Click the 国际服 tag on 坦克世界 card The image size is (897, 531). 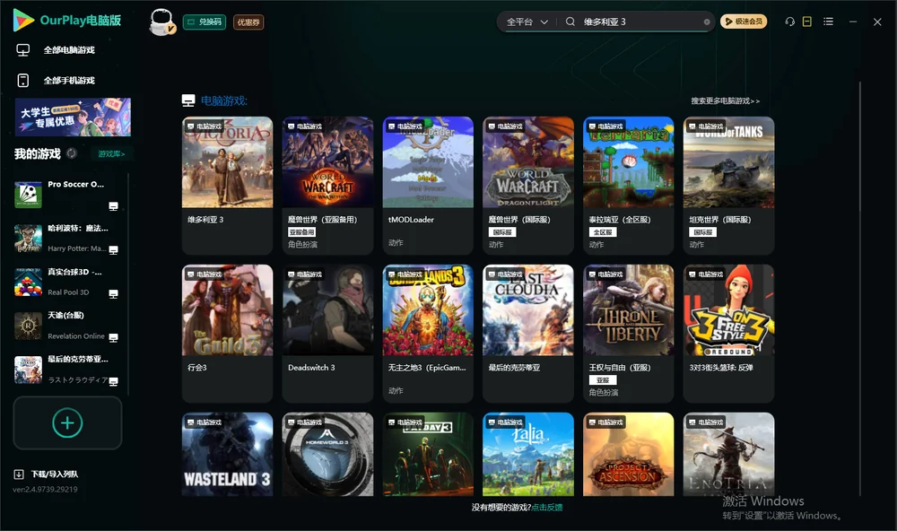702,232
